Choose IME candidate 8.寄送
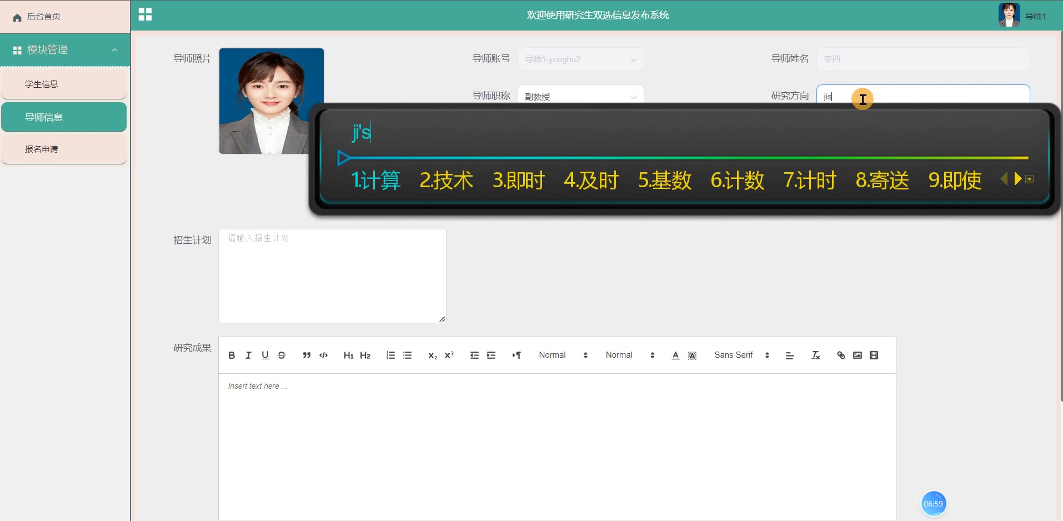Viewport: 1063px width, 521px height. coord(883,180)
